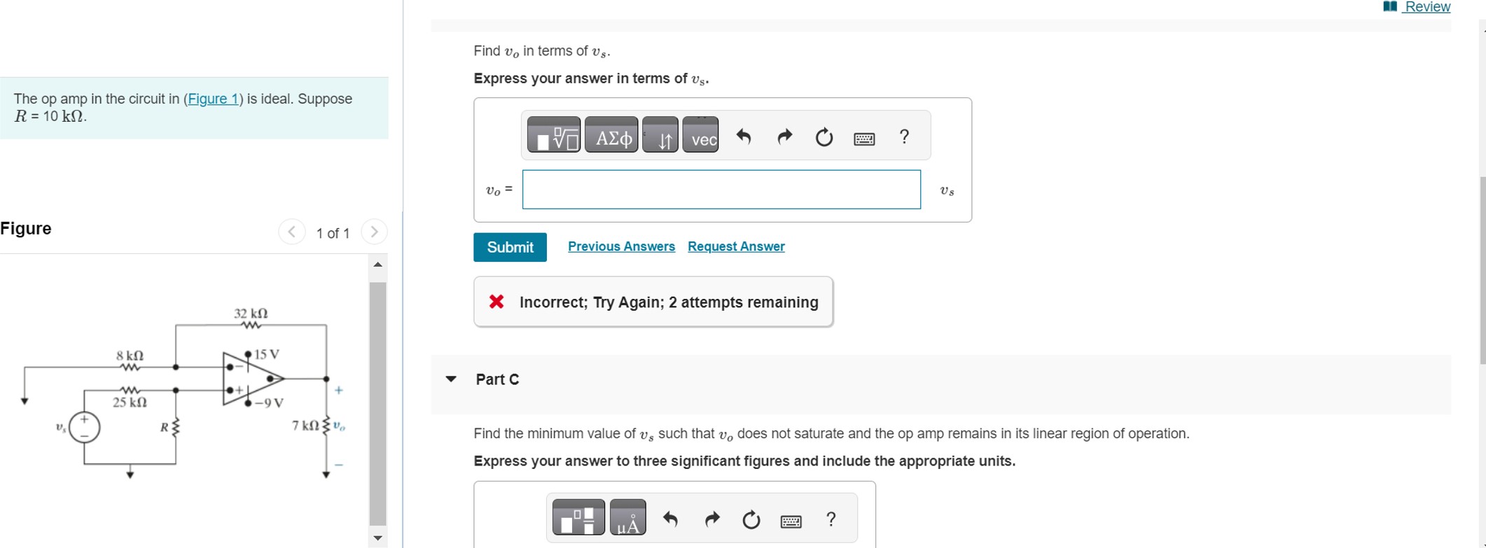Undo the last equation edit

[744, 137]
